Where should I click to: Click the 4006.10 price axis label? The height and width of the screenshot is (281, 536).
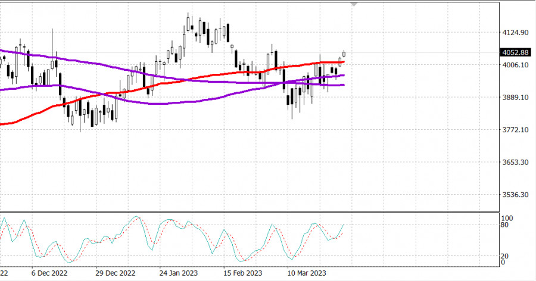516,65
